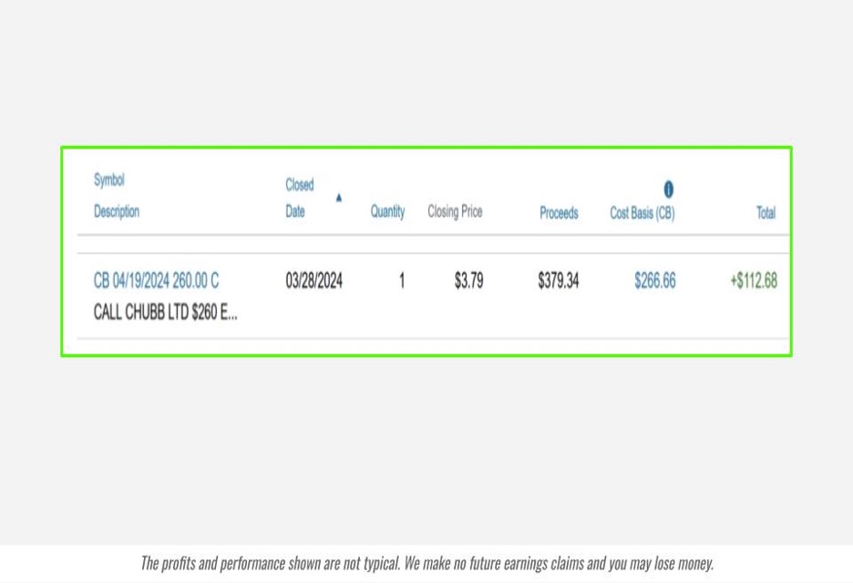Click the $379.34 proceeds amount
The width and height of the screenshot is (853, 583).
(x=558, y=281)
